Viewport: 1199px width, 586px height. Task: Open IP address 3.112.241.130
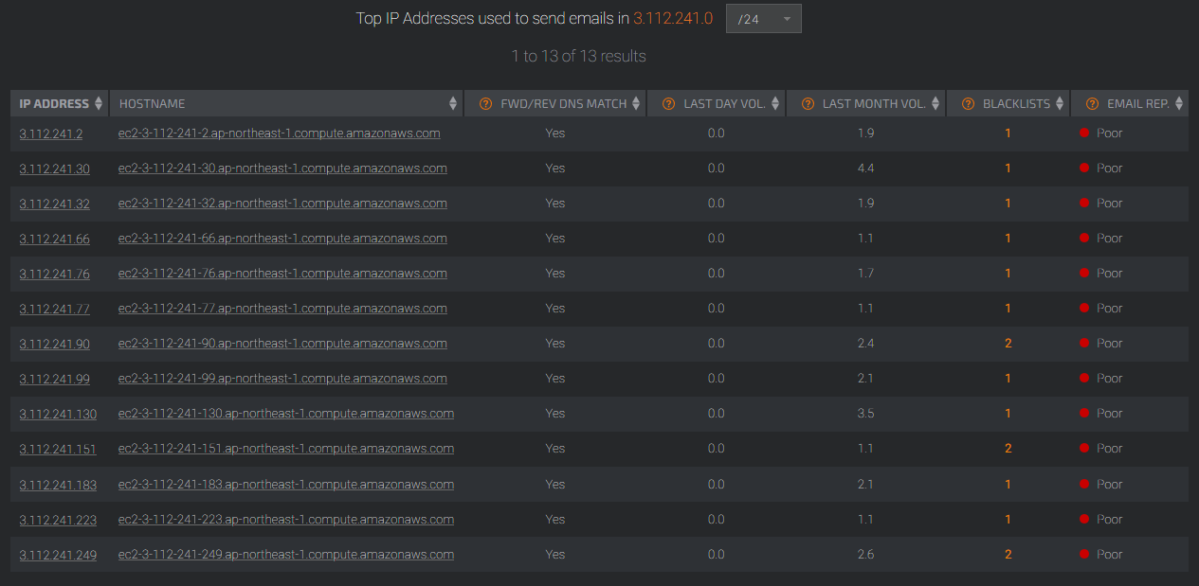(x=58, y=414)
